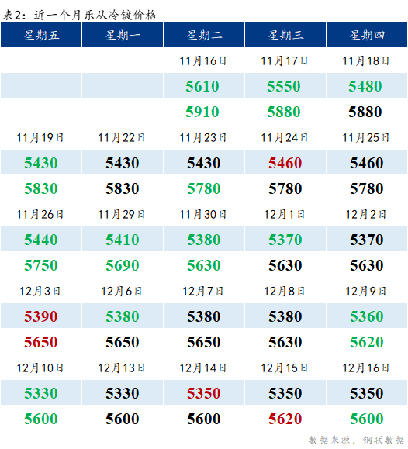
Task: Select the red 5620 price on 12月15日
Action: pos(285,418)
